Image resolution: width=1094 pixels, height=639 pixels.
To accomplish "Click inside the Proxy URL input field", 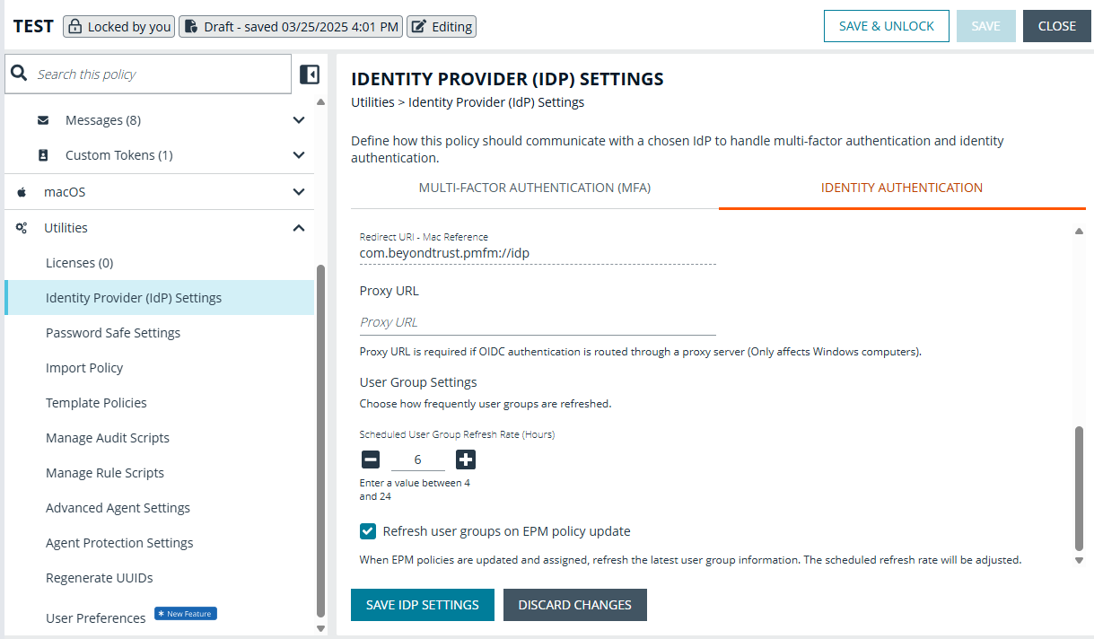I will (x=537, y=321).
